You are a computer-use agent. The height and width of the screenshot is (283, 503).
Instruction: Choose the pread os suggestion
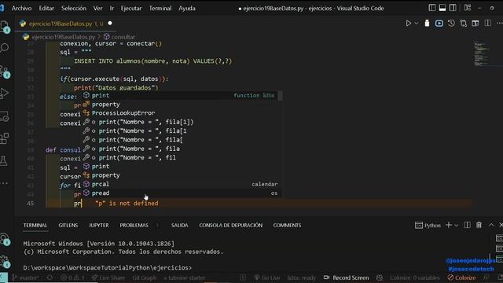click(x=182, y=193)
